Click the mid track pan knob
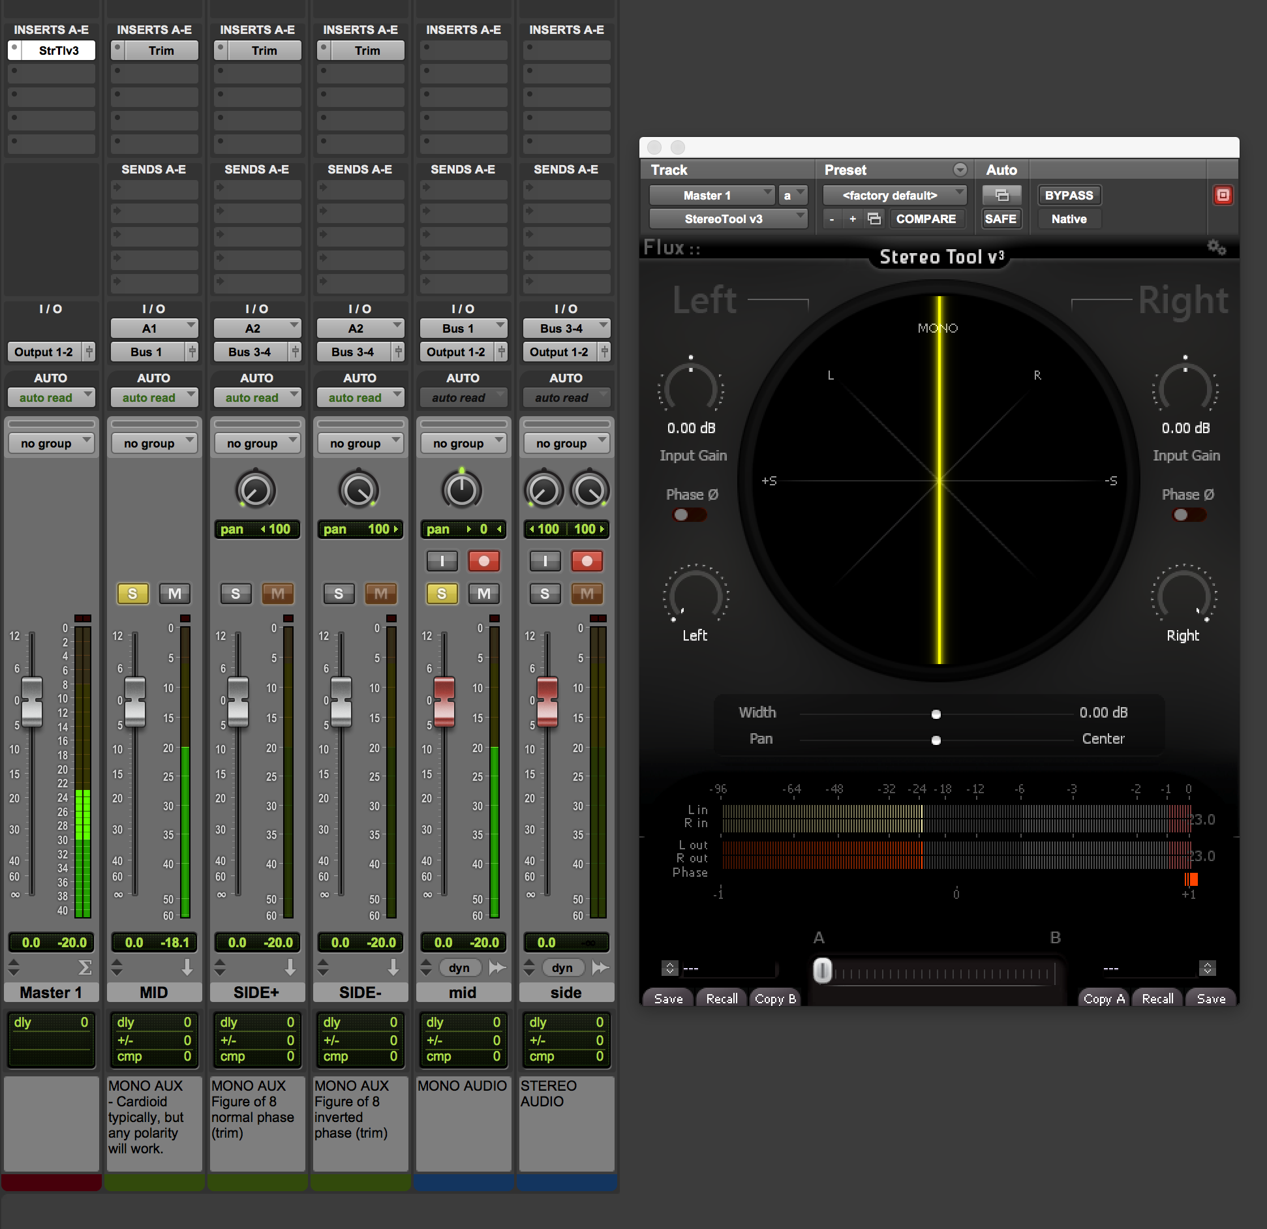1267x1229 pixels. click(462, 491)
